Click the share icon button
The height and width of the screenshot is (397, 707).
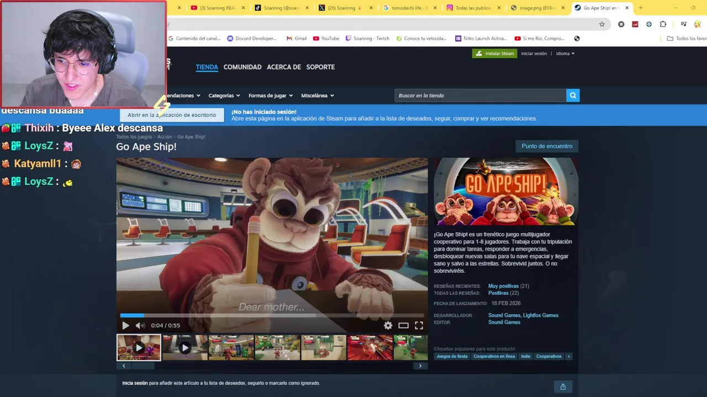(563, 387)
